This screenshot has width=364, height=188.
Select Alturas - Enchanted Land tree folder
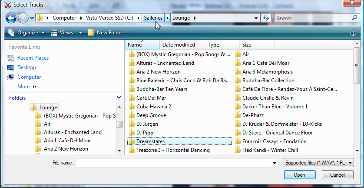click(x=69, y=132)
